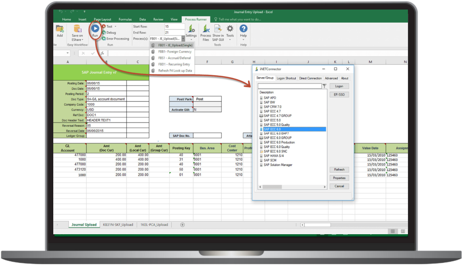462x266 pixels.
Task: Select FBD1 - Recurring Entry process
Action: point(172,64)
